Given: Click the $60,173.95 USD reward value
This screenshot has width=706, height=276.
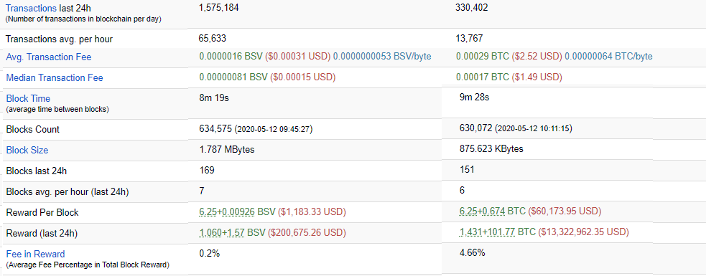Looking at the screenshot, I should (565, 211).
